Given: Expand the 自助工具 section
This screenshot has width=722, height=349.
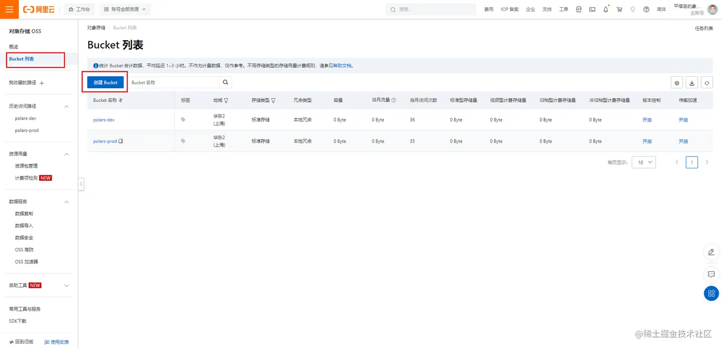Looking at the screenshot, I should tap(67, 286).
